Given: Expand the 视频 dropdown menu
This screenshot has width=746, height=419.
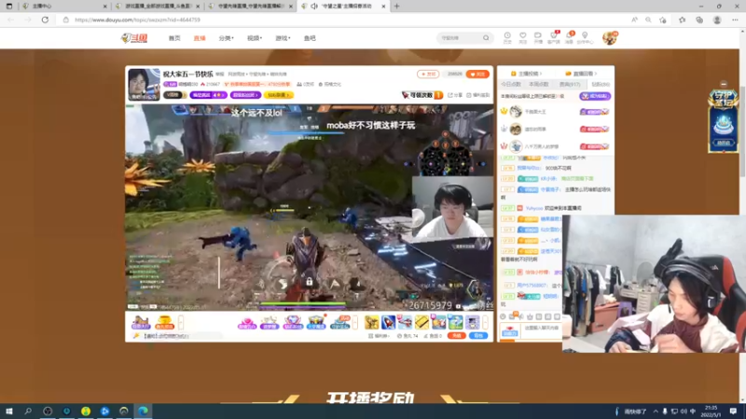Looking at the screenshot, I should pyautogui.click(x=254, y=38).
